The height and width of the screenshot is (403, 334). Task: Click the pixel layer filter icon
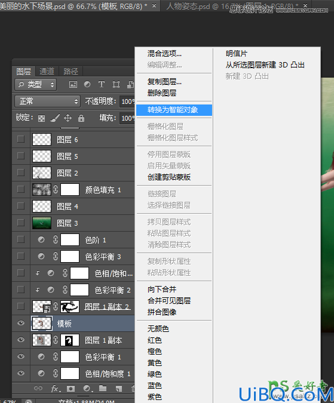point(73,84)
